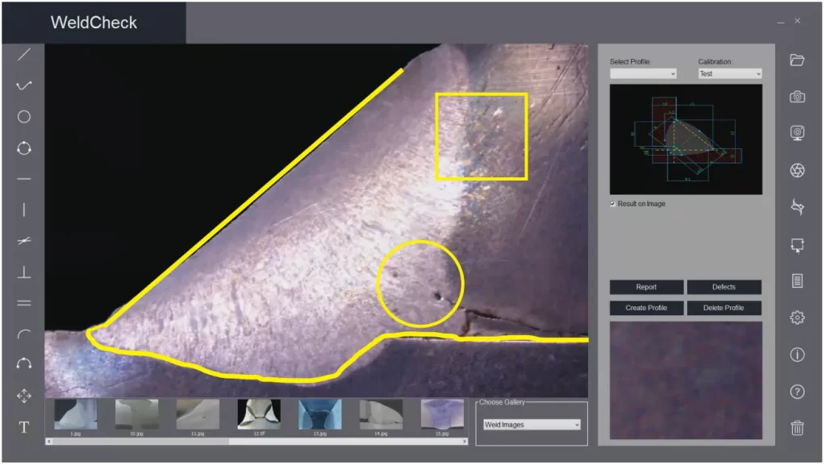Toggle the Result on Image checkbox
This screenshot has height=465, width=826.
[613, 204]
